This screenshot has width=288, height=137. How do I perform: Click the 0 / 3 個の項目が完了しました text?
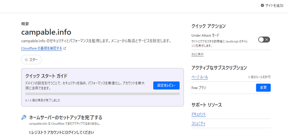[x=42, y=100]
